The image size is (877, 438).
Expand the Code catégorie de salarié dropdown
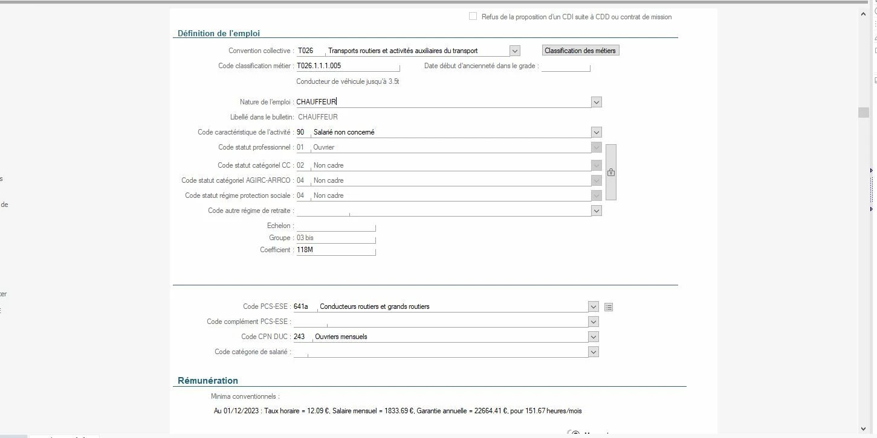[x=593, y=352]
